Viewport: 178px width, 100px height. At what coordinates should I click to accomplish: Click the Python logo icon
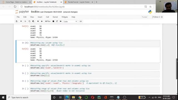tap(150, 12)
